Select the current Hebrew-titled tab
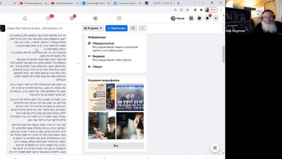Screen dimensions: 282x159 (x=158, y=3)
